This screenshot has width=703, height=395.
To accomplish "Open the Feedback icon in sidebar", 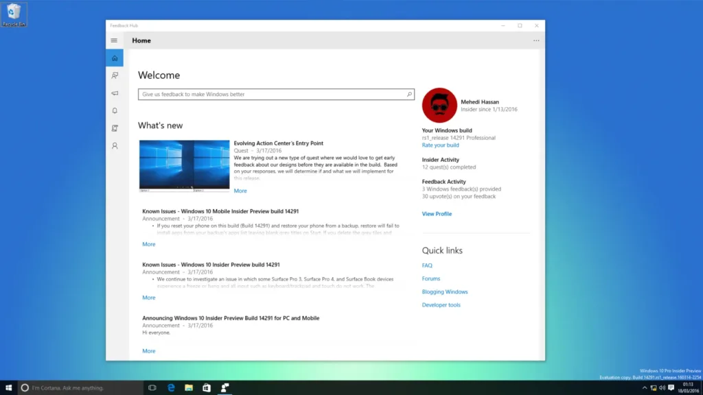I will click(x=115, y=75).
